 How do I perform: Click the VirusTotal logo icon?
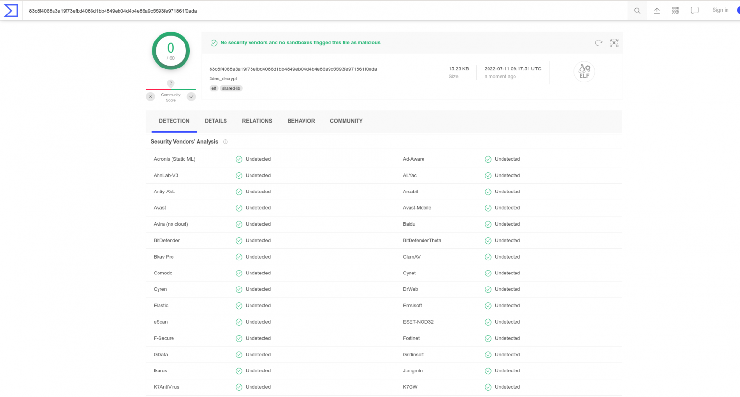[x=11, y=10]
